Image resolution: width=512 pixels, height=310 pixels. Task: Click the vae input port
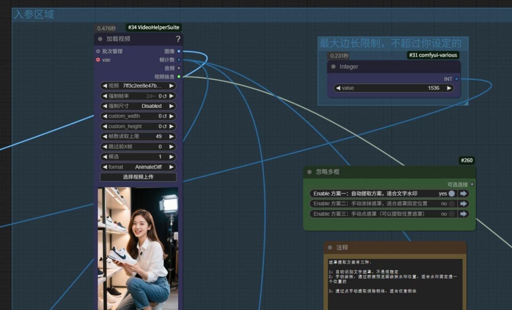[x=98, y=60]
